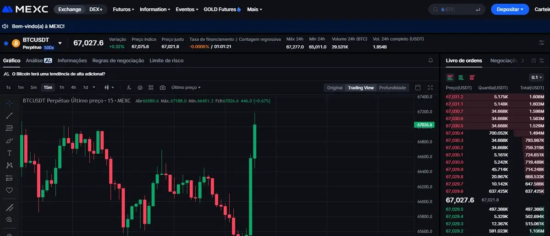550x236 pixels.
Task: Select the 67,030.4 ask price row
Action: pyautogui.click(x=495, y=133)
